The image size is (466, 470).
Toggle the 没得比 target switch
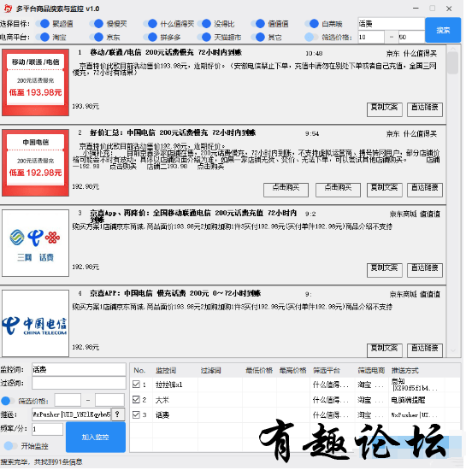[204, 24]
